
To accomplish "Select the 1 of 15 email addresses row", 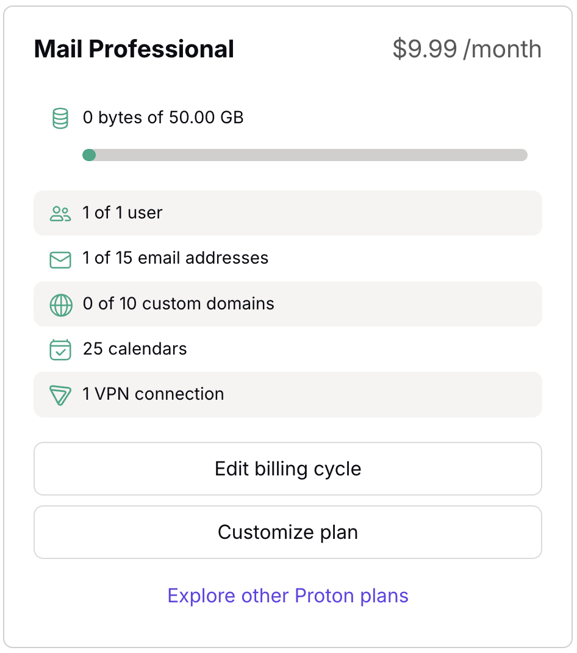I will [288, 258].
